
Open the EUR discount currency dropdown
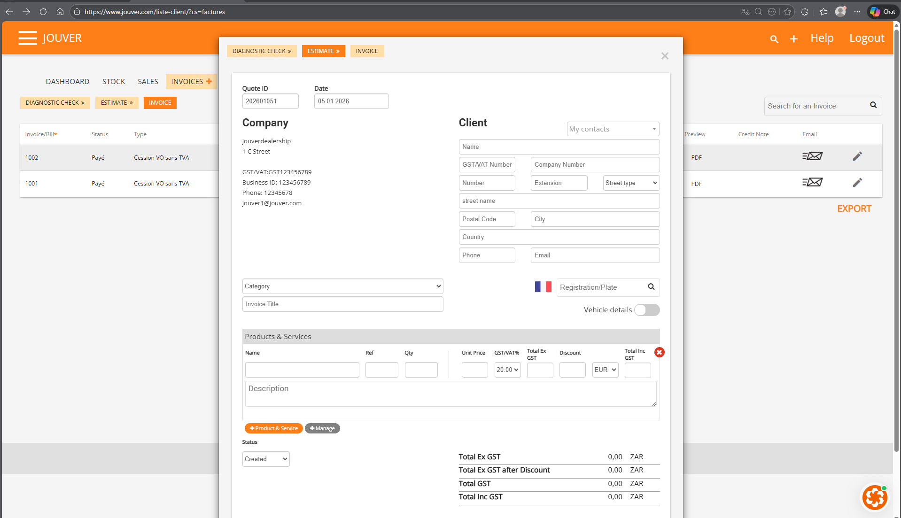click(x=605, y=370)
